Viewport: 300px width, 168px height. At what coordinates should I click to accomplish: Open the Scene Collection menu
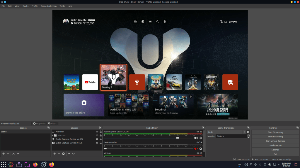pyautogui.click(x=49, y=6)
